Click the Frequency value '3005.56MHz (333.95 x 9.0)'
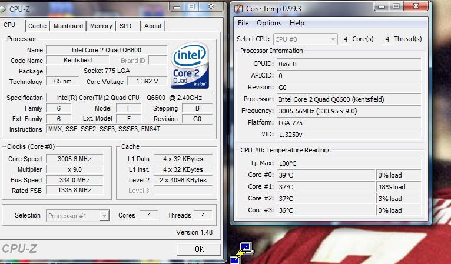Image resolution: width=451 pixels, height=264 pixels. tap(349, 111)
